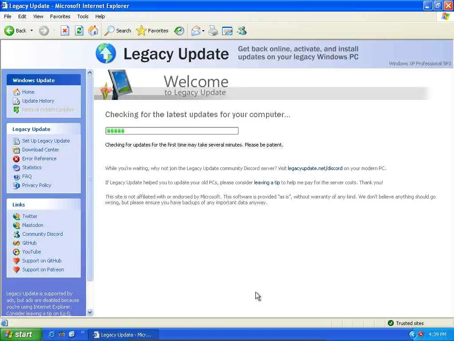Click Restore Hidden Updates link
454x341 pixels.
point(48,110)
